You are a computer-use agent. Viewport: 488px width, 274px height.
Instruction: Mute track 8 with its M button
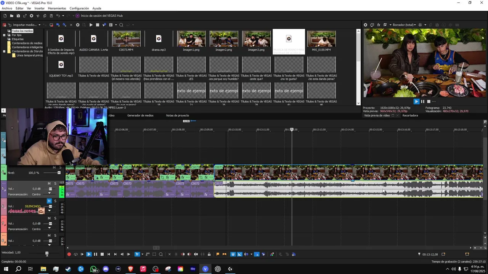49,236
